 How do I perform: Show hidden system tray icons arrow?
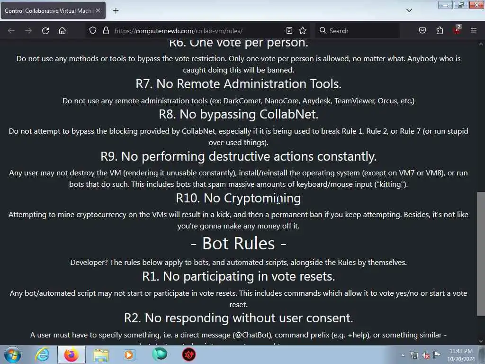point(403,355)
